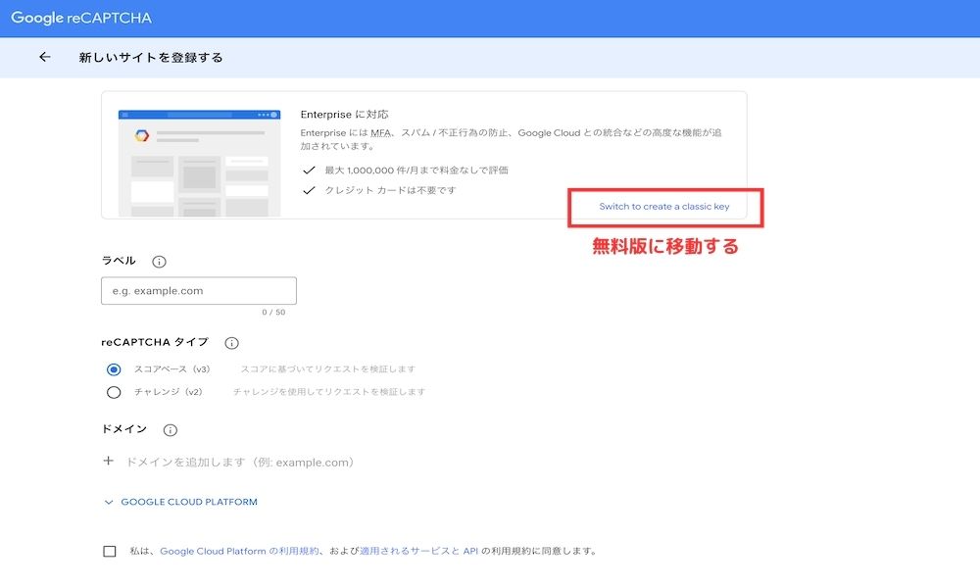Screen dimensions: 980x588
Task: Click the 新しいサイトを登録する page title
Action: click(x=151, y=58)
